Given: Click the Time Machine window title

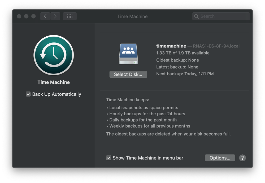Looking at the screenshot, I should [132, 16].
